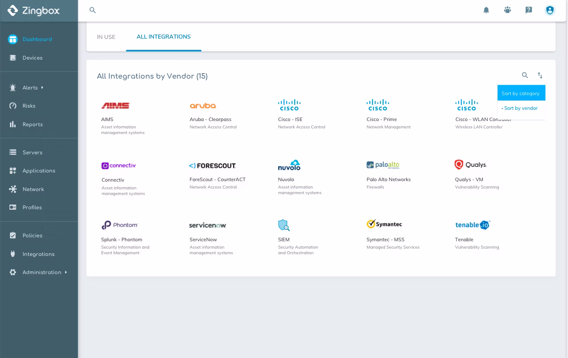Viewport: 568px width, 358px height.
Task: Click the Reports bar-chart icon
Action: (x=13, y=124)
